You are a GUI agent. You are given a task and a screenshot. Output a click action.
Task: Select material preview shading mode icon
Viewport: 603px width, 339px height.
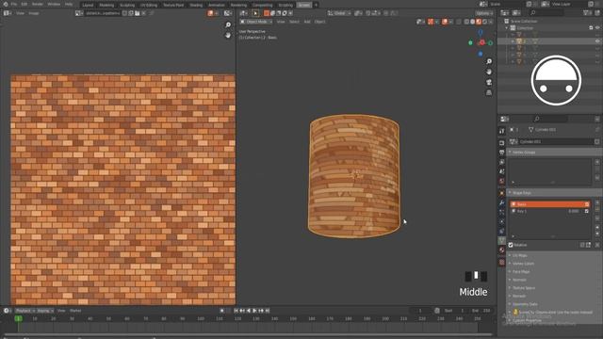(479, 22)
